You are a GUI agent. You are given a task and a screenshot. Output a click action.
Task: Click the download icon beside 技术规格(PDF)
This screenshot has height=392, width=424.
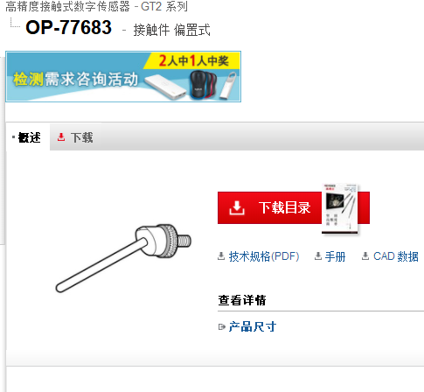221,256
